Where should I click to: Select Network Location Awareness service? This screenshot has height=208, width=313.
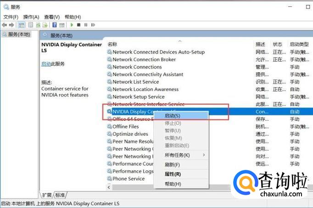[145, 89]
